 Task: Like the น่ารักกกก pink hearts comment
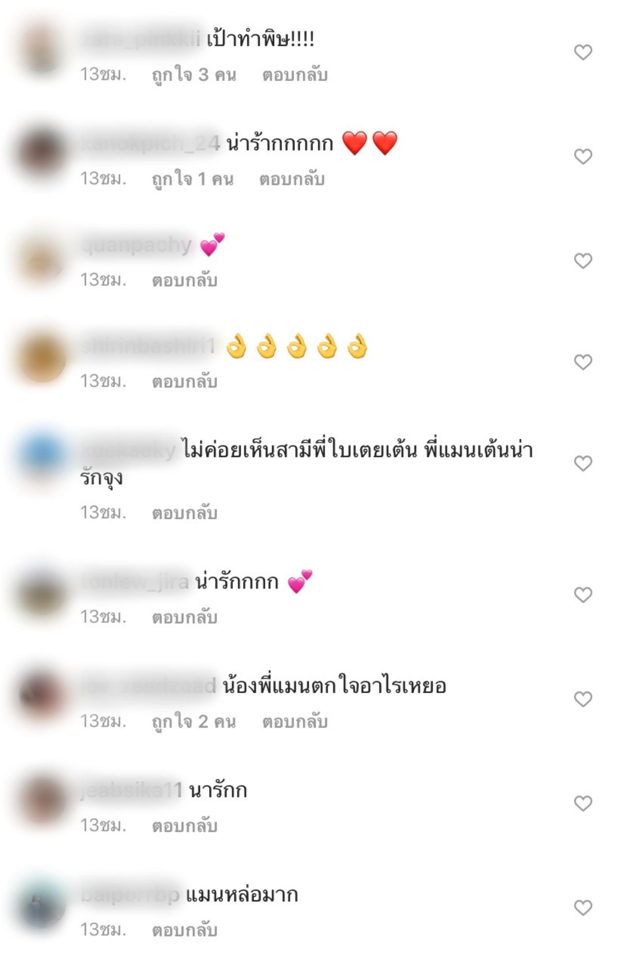click(x=583, y=595)
